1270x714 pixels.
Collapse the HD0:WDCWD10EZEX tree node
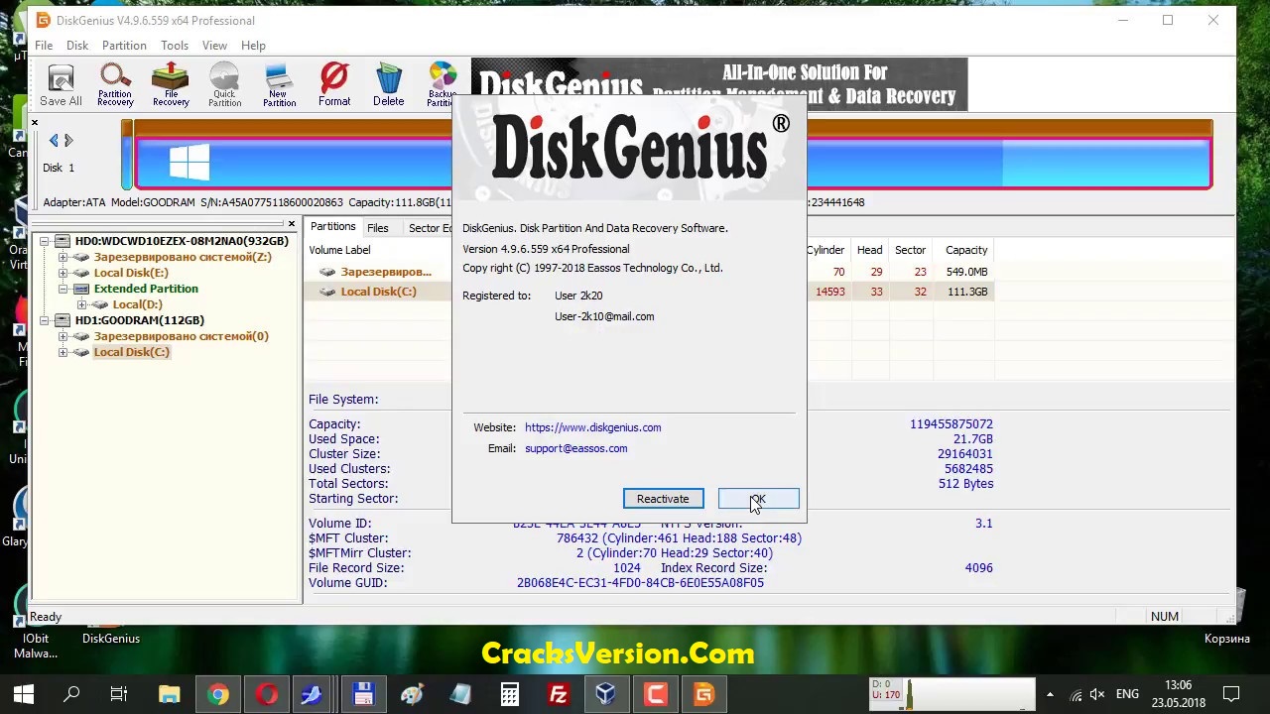click(45, 241)
